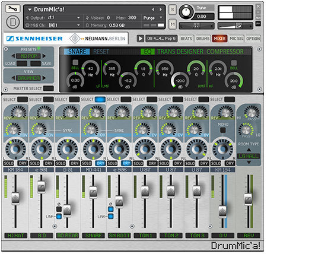
Task: Click the SN BOTT LINK button
Action: tap(110, 216)
